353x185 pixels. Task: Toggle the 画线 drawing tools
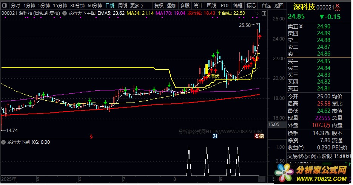click(211, 6)
